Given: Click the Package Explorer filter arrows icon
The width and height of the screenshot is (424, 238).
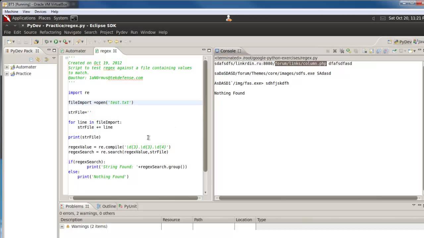Looking at the screenshot, I should 46,59.
